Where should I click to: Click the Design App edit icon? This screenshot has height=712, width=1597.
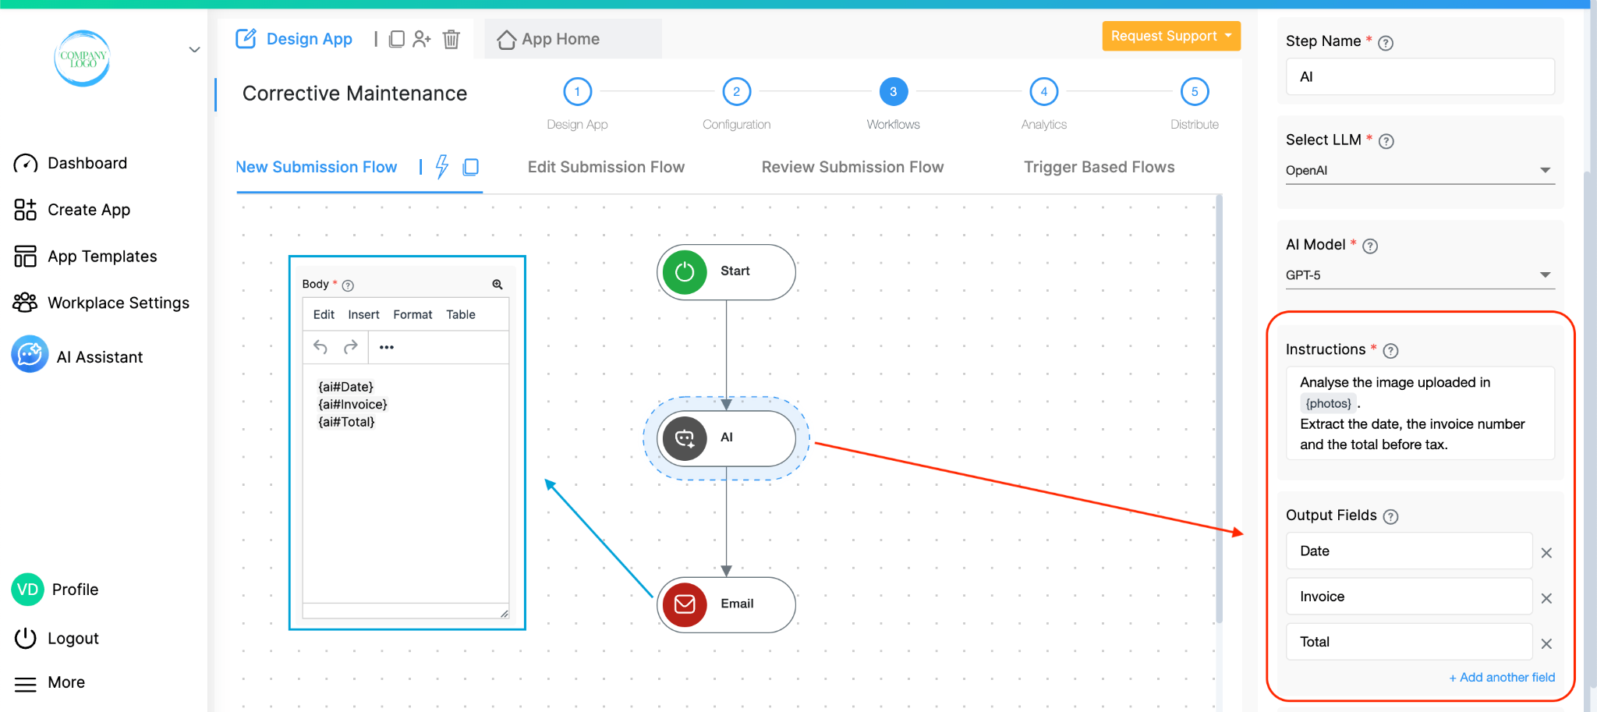pyautogui.click(x=246, y=39)
